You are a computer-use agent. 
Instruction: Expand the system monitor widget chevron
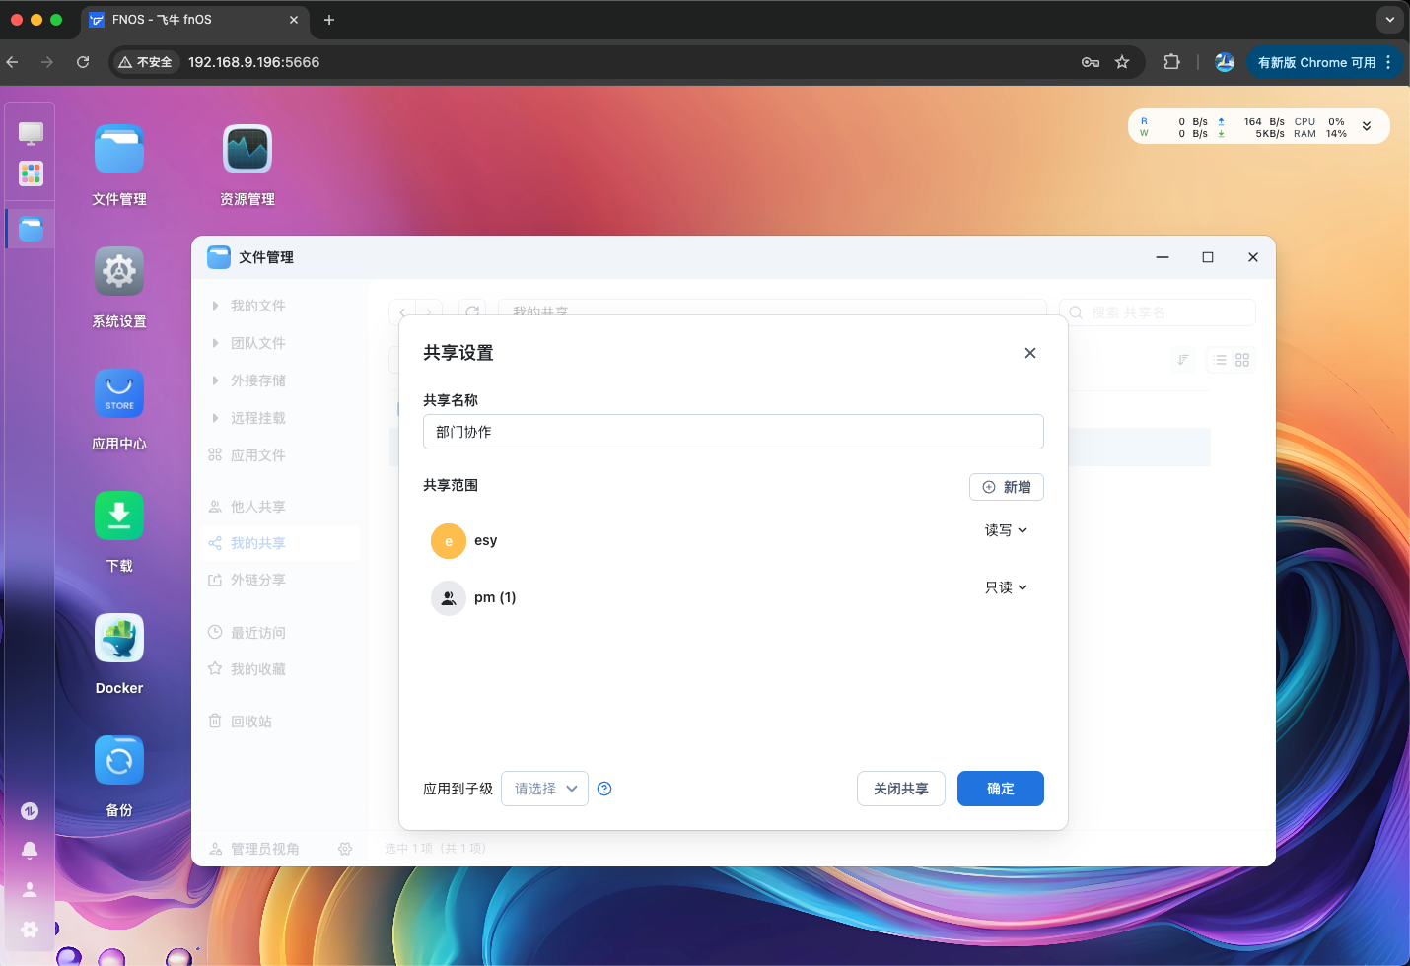click(1367, 126)
